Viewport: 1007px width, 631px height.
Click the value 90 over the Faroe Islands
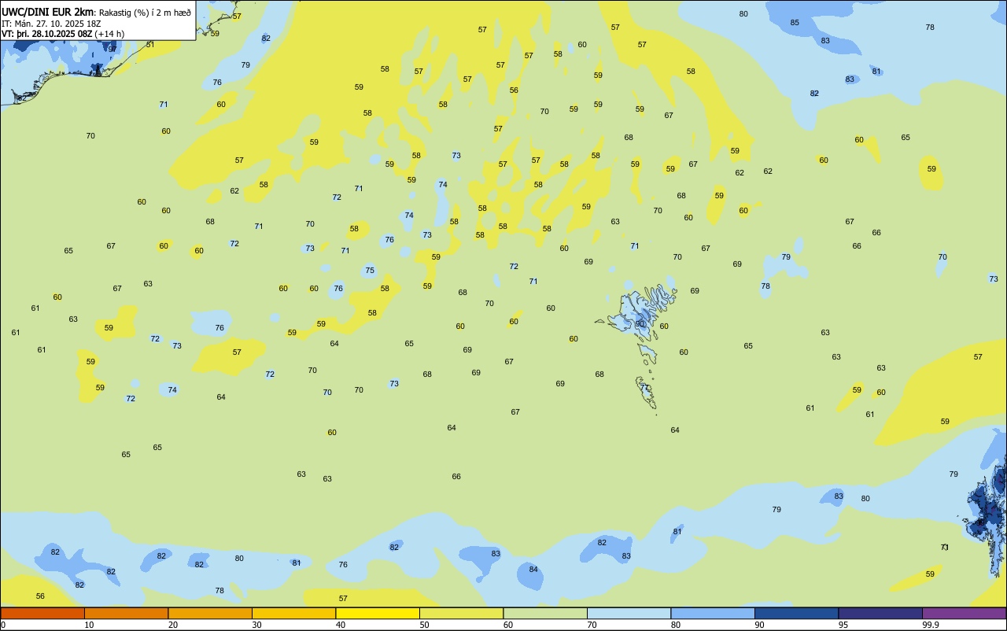[x=640, y=323]
